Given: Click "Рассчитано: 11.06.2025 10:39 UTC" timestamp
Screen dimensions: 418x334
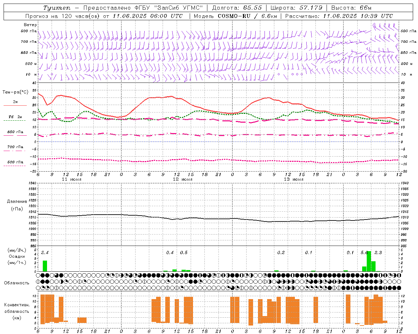Looking at the screenshot, I should tap(339, 16).
